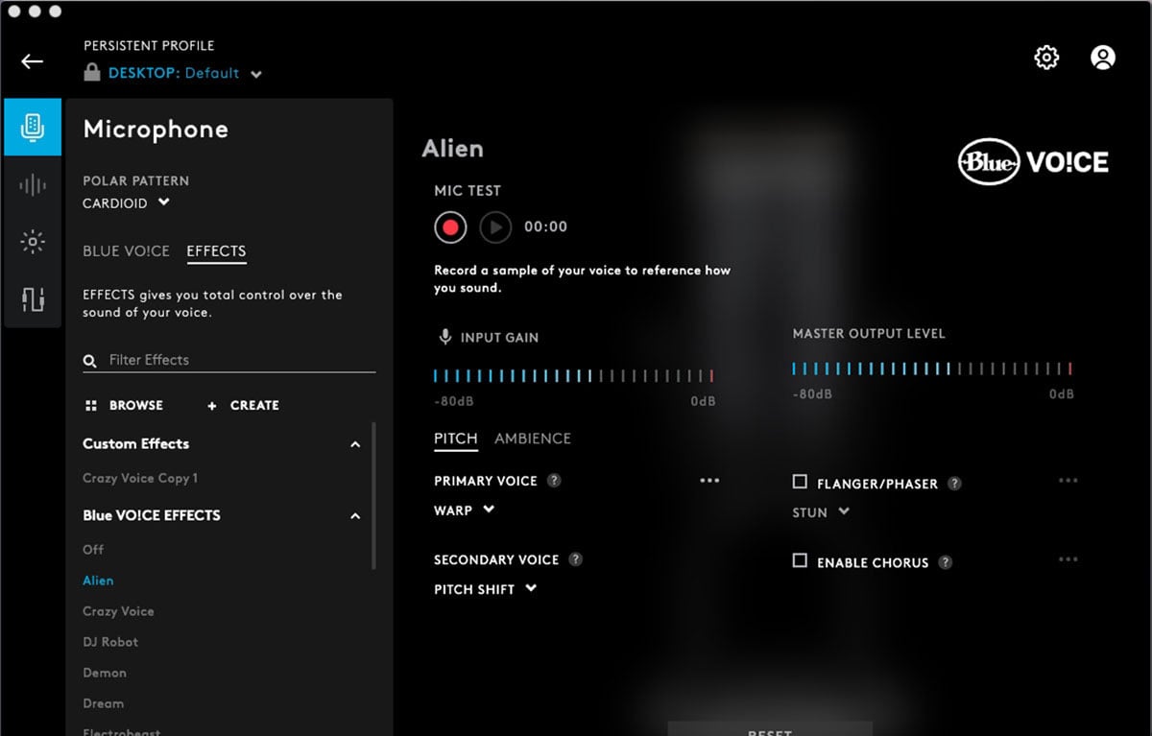Collapse the Custom Effects section
Image resolution: width=1152 pixels, height=736 pixels.
[x=355, y=444]
